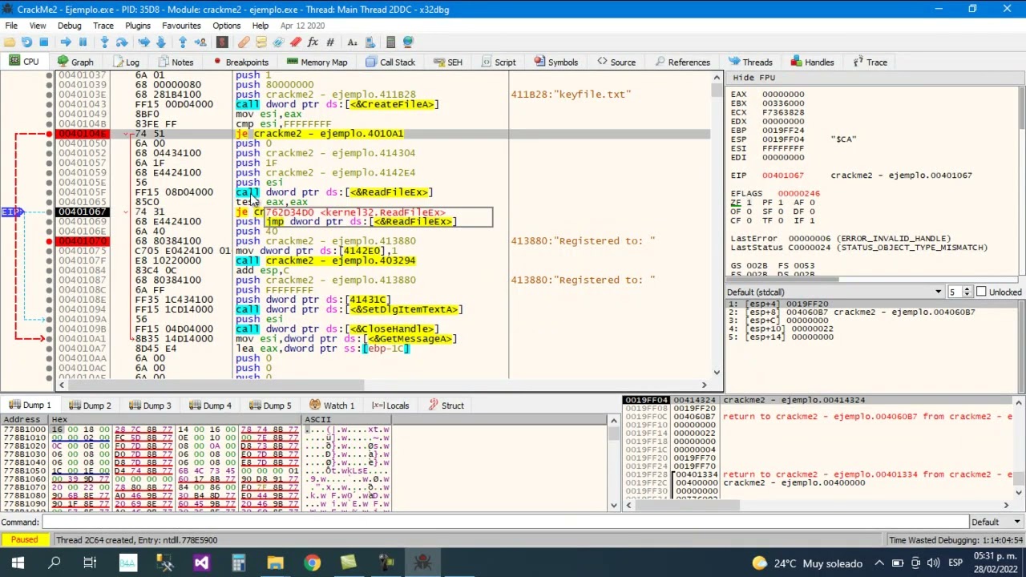
Task: Stop debugging with the blue square icon
Action: (43, 42)
